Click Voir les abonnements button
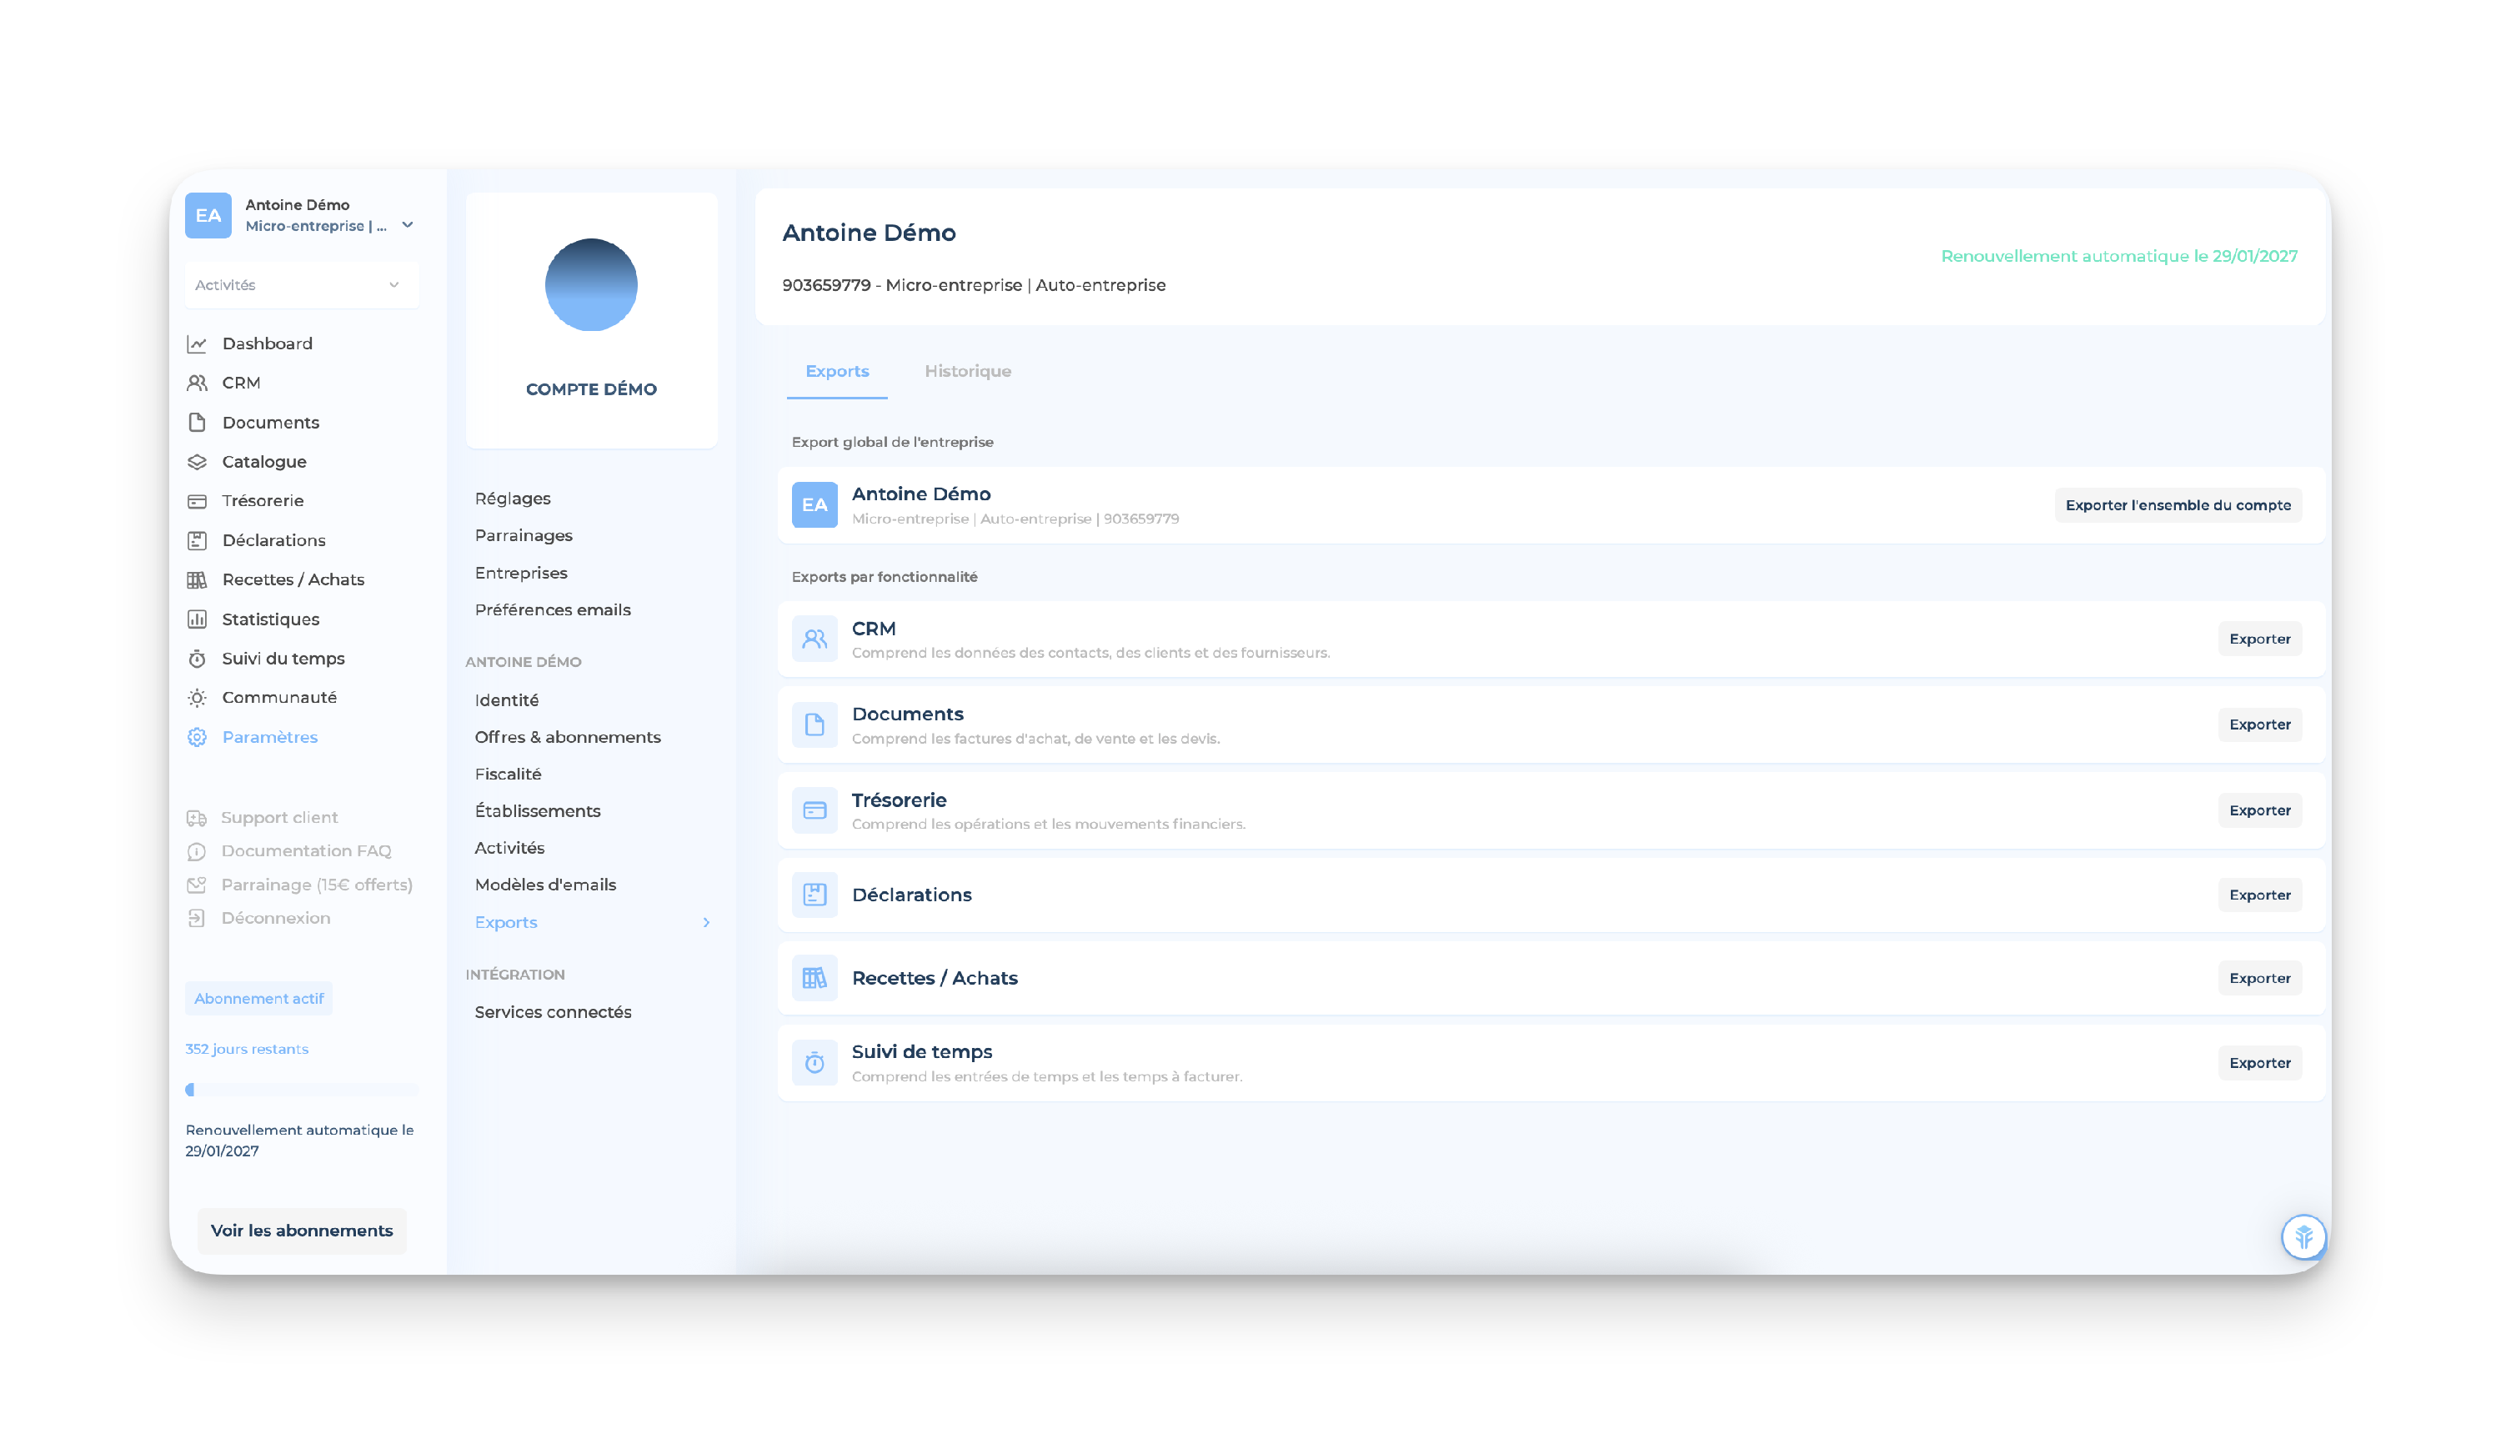Viewport: 2501px width, 1444px height. click(x=302, y=1230)
